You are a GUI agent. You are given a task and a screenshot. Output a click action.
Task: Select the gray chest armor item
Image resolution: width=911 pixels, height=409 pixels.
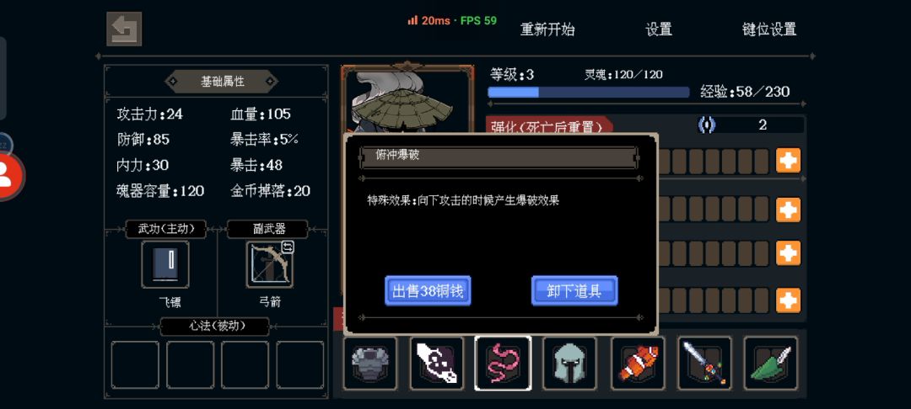[x=370, y=364]
